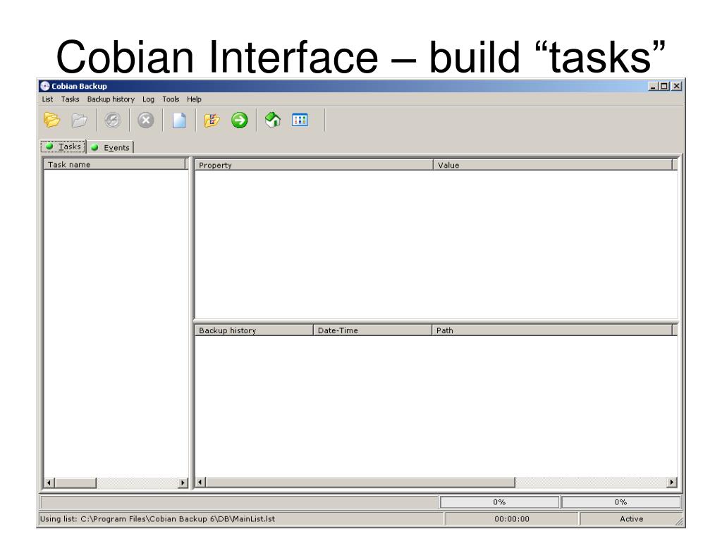
Task: Click the Path column header
Action: click(552, 330)
